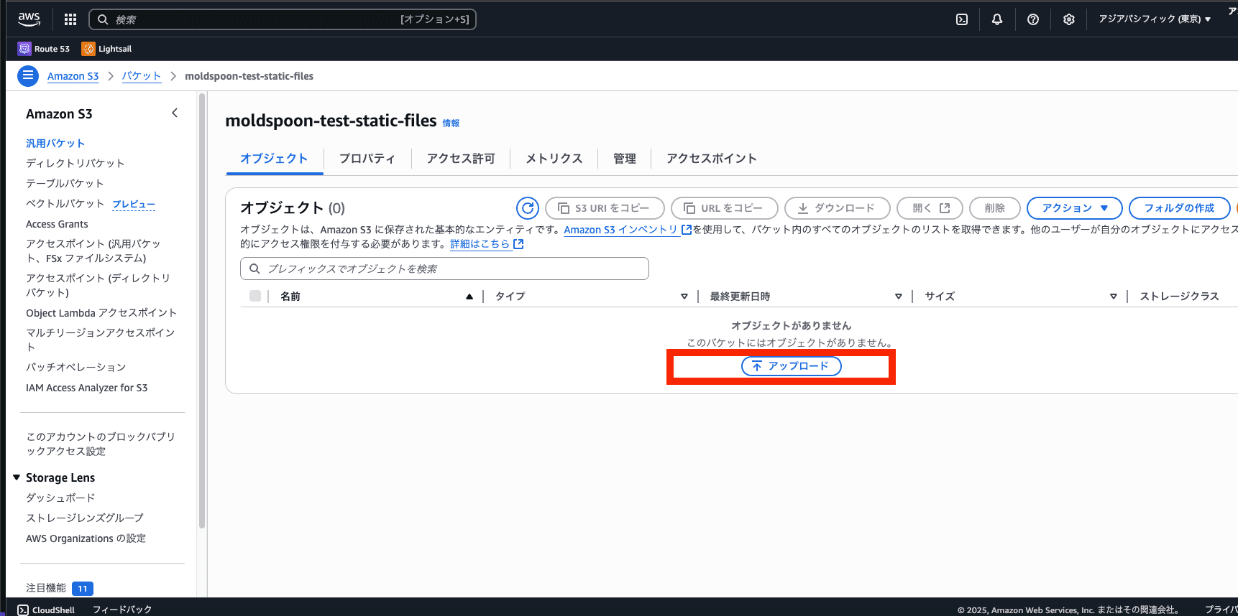Viewport: 1238px width, 616px height.
Task: Click the Download button
Action: point(837,208)
